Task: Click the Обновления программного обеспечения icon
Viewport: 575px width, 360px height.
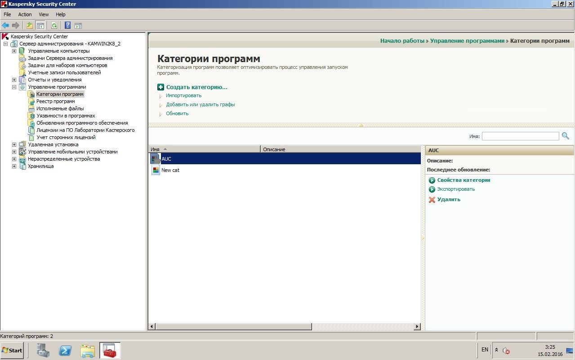Action: [x=31, y=123]
